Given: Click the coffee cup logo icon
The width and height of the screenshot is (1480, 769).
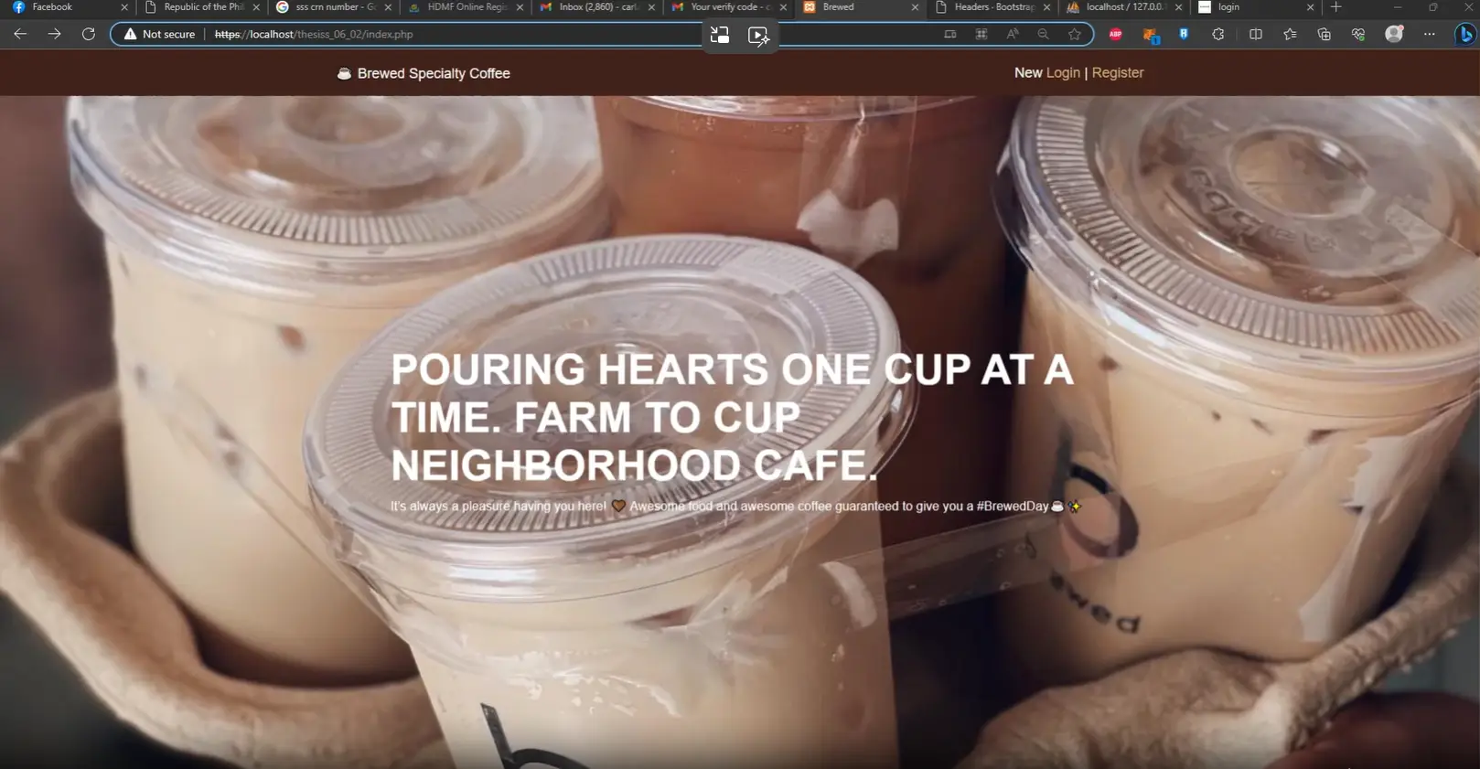Looking at the screenshot, I should (x=344, y=73).
